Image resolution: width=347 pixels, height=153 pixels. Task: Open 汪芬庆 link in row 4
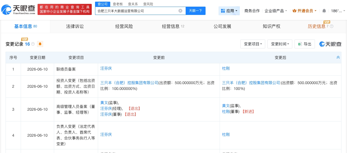click(106, 134)
